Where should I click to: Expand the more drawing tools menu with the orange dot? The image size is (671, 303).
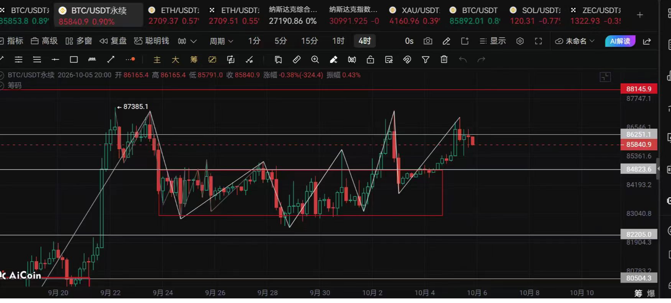click(x=130, y=59)
